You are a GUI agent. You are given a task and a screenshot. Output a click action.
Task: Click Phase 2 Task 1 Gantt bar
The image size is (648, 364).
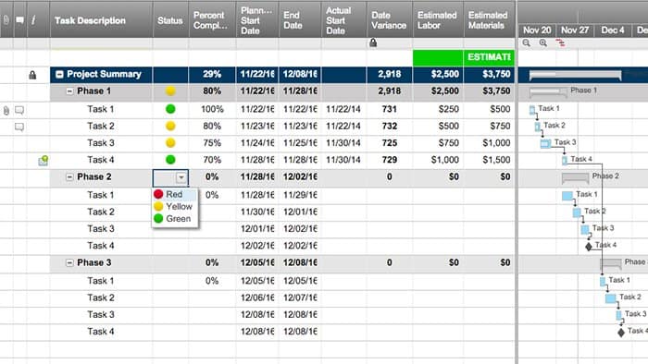[x=567, y=196]
